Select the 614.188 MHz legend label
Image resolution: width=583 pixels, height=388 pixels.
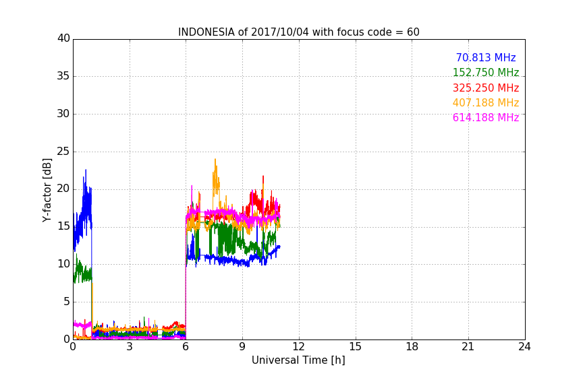point(486,118)
